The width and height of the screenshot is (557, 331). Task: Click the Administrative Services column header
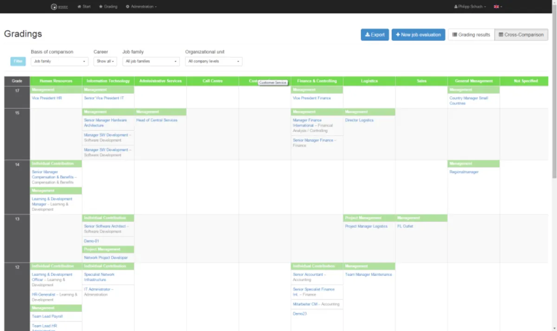160,81
